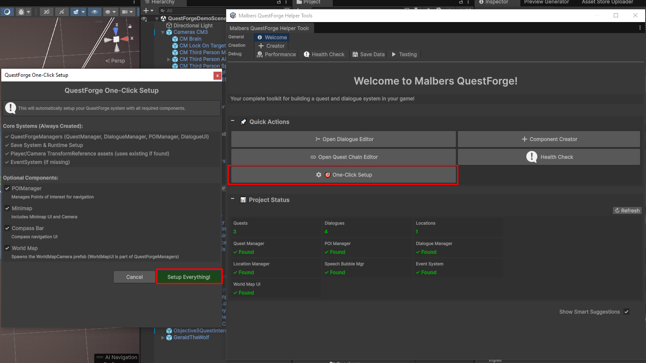
Task: Toggle the scene debug draw mode bug icon
Action: 21,12
